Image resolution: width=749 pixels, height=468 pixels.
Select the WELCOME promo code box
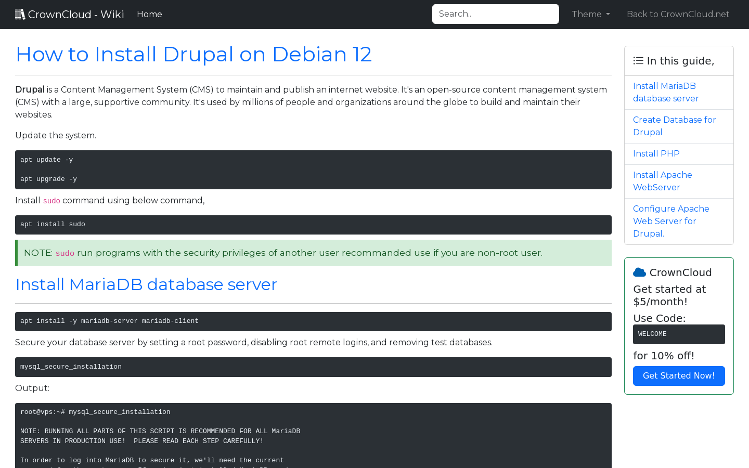(x=679, y=334)
